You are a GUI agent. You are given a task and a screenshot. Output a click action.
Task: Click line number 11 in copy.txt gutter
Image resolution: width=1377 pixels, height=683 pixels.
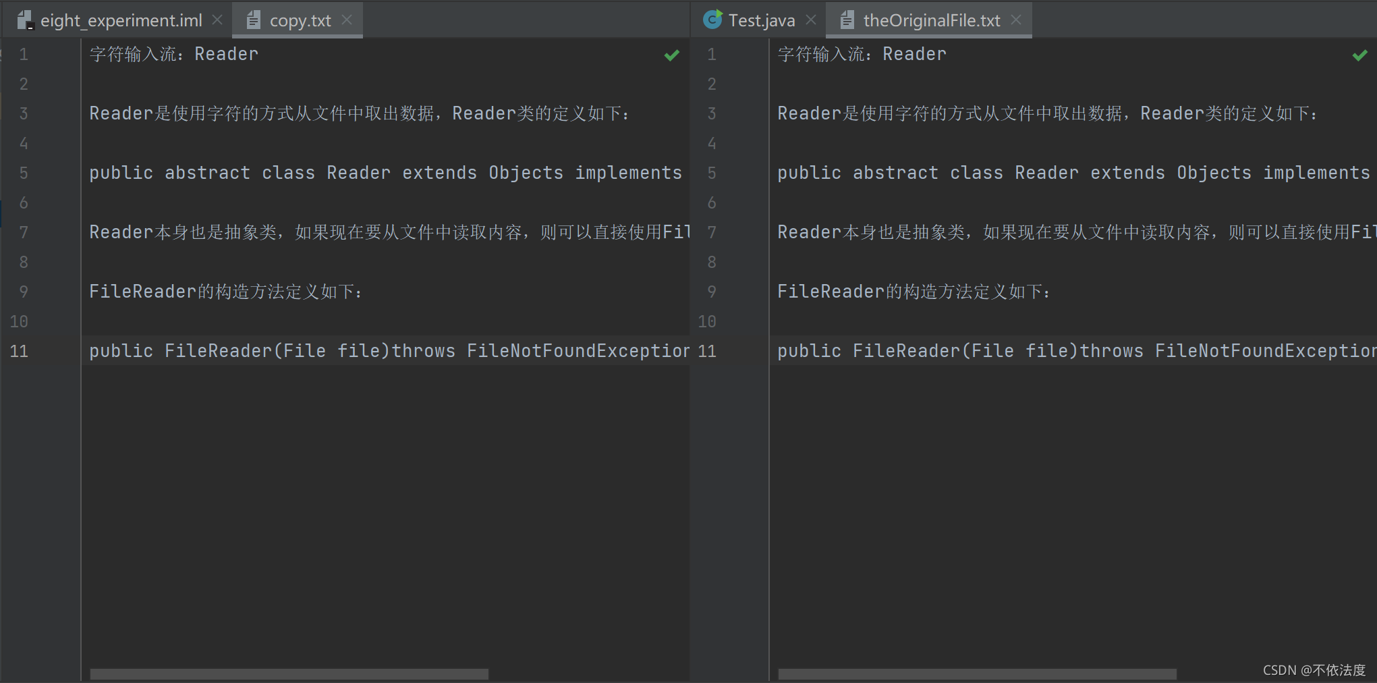click(x=19, y=351)
